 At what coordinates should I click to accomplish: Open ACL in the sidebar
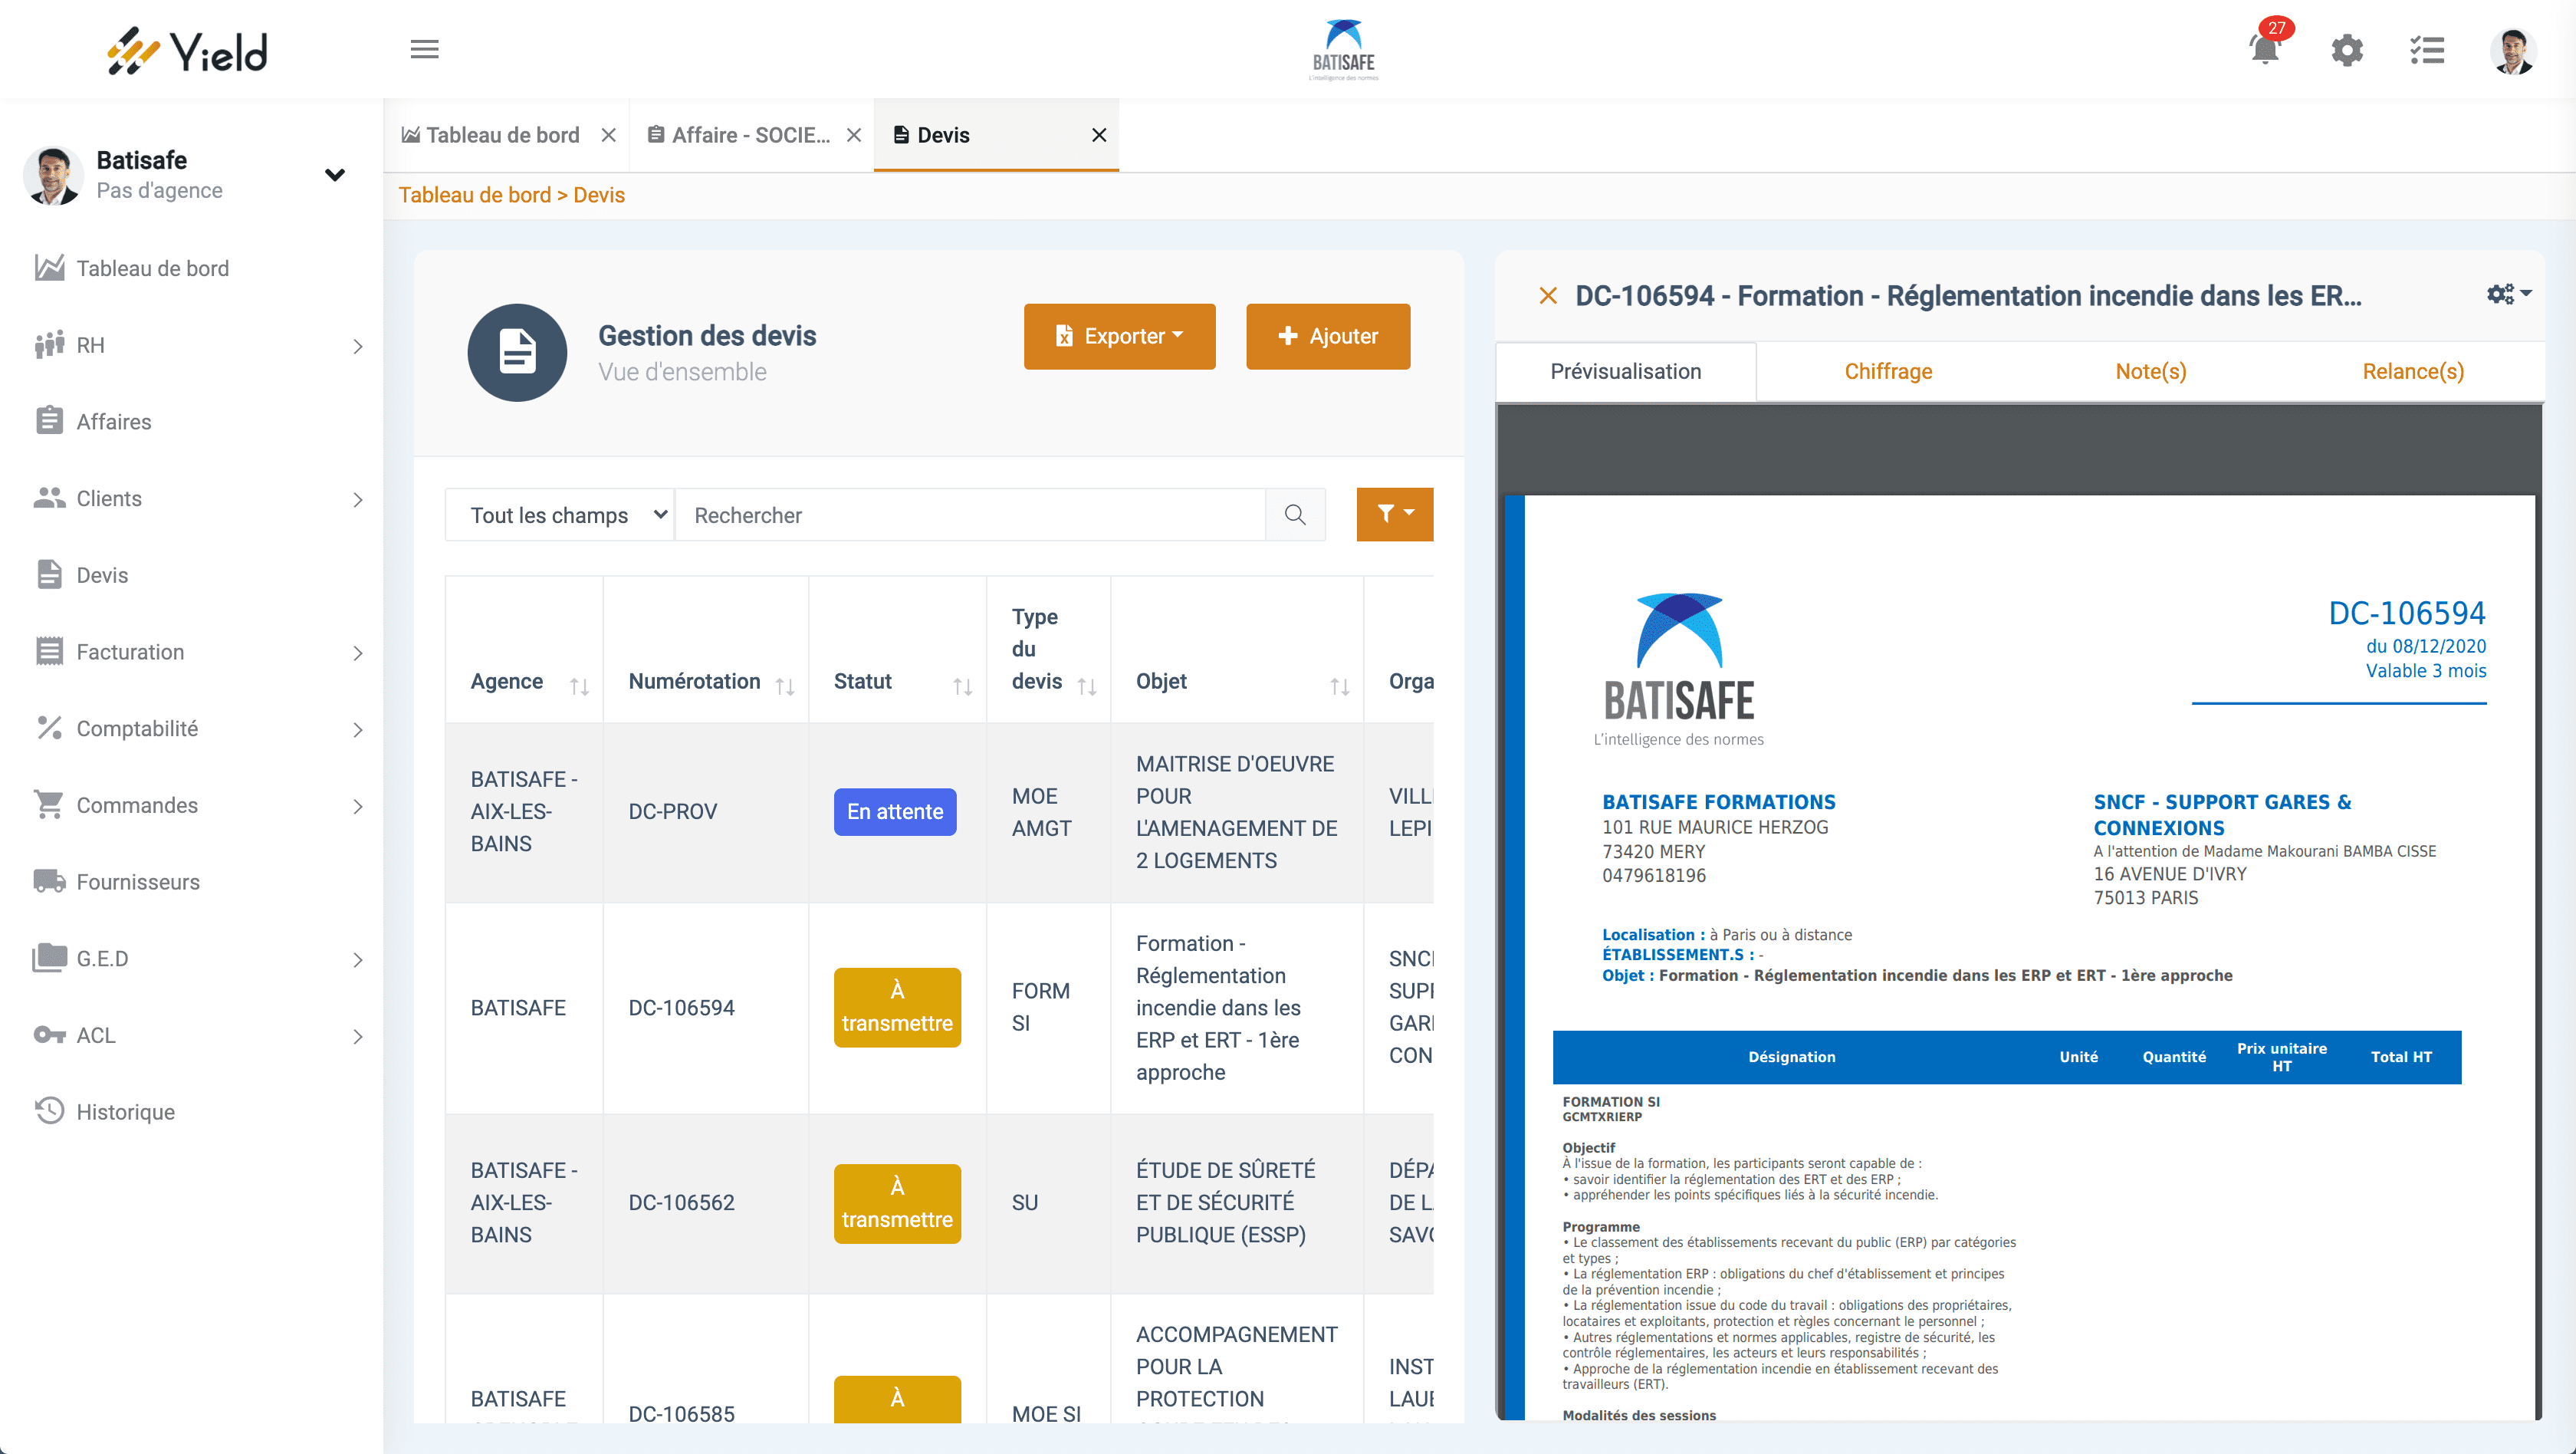96,1035
